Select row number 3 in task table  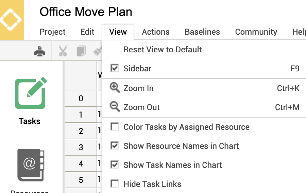point(81,147)
